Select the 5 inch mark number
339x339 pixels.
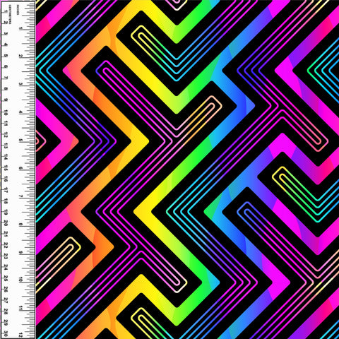(20, 141)
